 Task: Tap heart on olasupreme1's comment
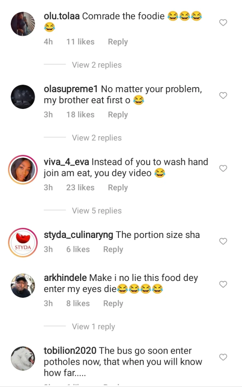click(223, 96)
